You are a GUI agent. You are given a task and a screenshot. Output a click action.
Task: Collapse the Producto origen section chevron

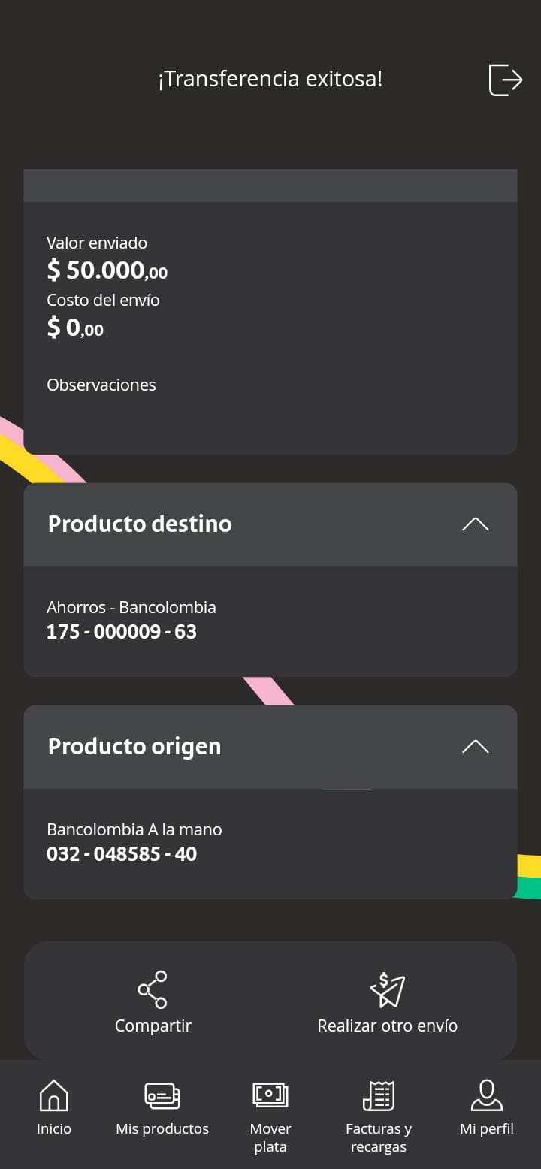coord(475,747)
